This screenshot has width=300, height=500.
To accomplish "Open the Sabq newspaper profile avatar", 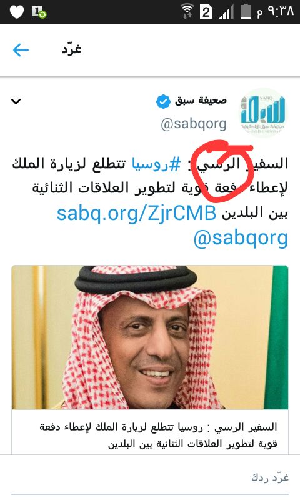I will (263, 112).
